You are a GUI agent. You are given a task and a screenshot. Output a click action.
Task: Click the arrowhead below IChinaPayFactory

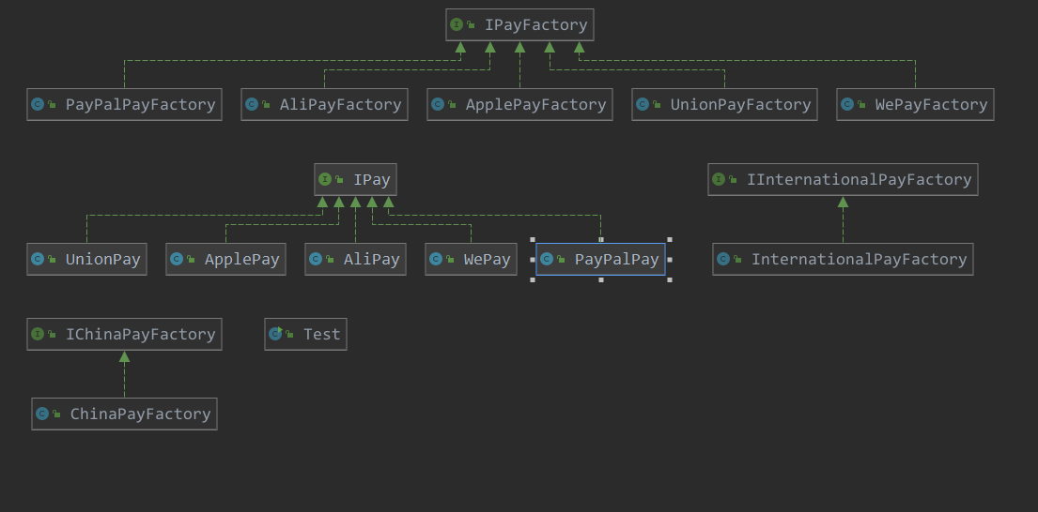click(x=124, y=356)
